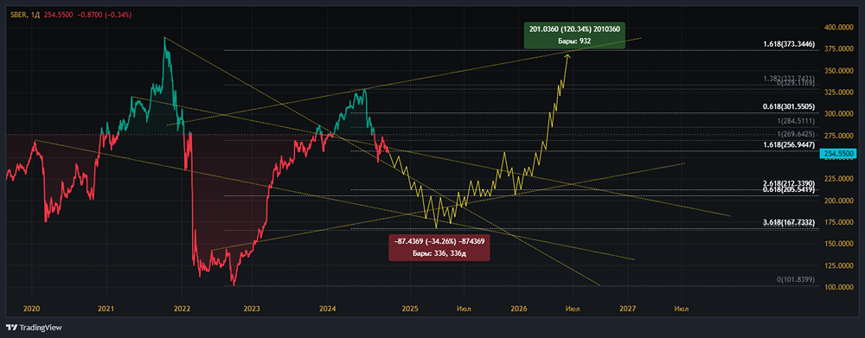Click the SBER symbol label

pos(19,15)
